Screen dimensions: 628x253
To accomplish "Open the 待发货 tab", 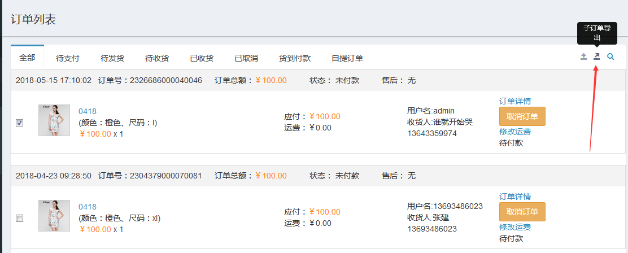I will [x=112, y=58].
